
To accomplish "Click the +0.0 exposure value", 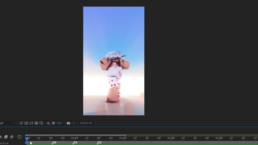I will click(x=59, y=123).
